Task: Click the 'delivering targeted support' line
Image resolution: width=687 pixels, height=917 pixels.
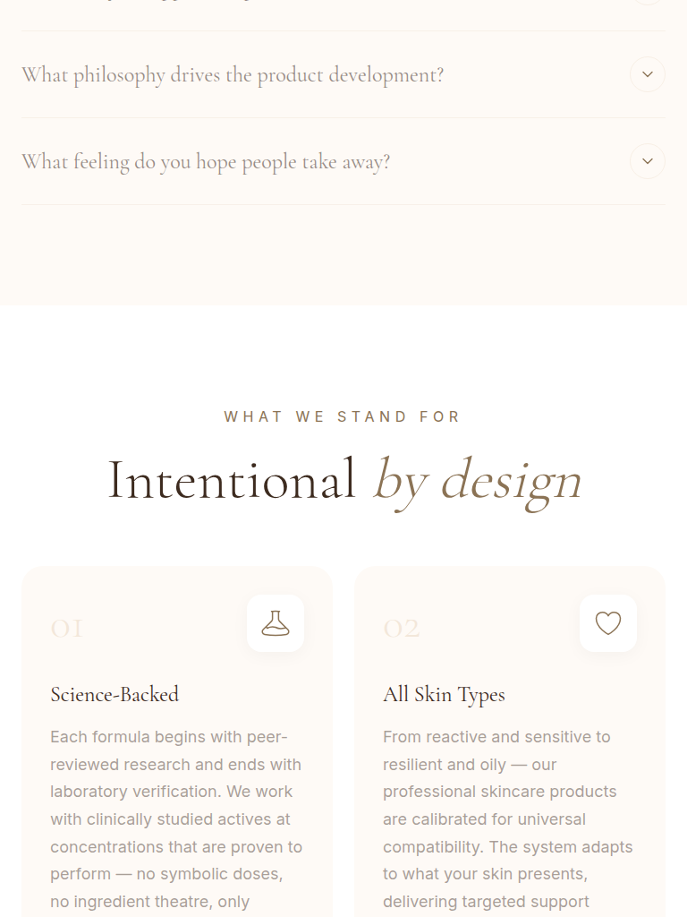Action: pos(487,902)
